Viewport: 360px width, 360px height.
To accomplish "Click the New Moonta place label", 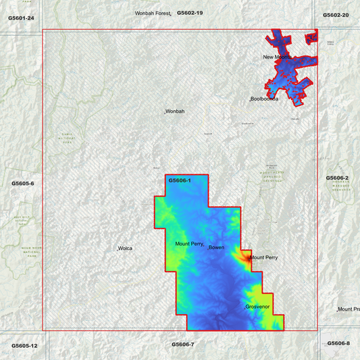I will coord(278,57).
